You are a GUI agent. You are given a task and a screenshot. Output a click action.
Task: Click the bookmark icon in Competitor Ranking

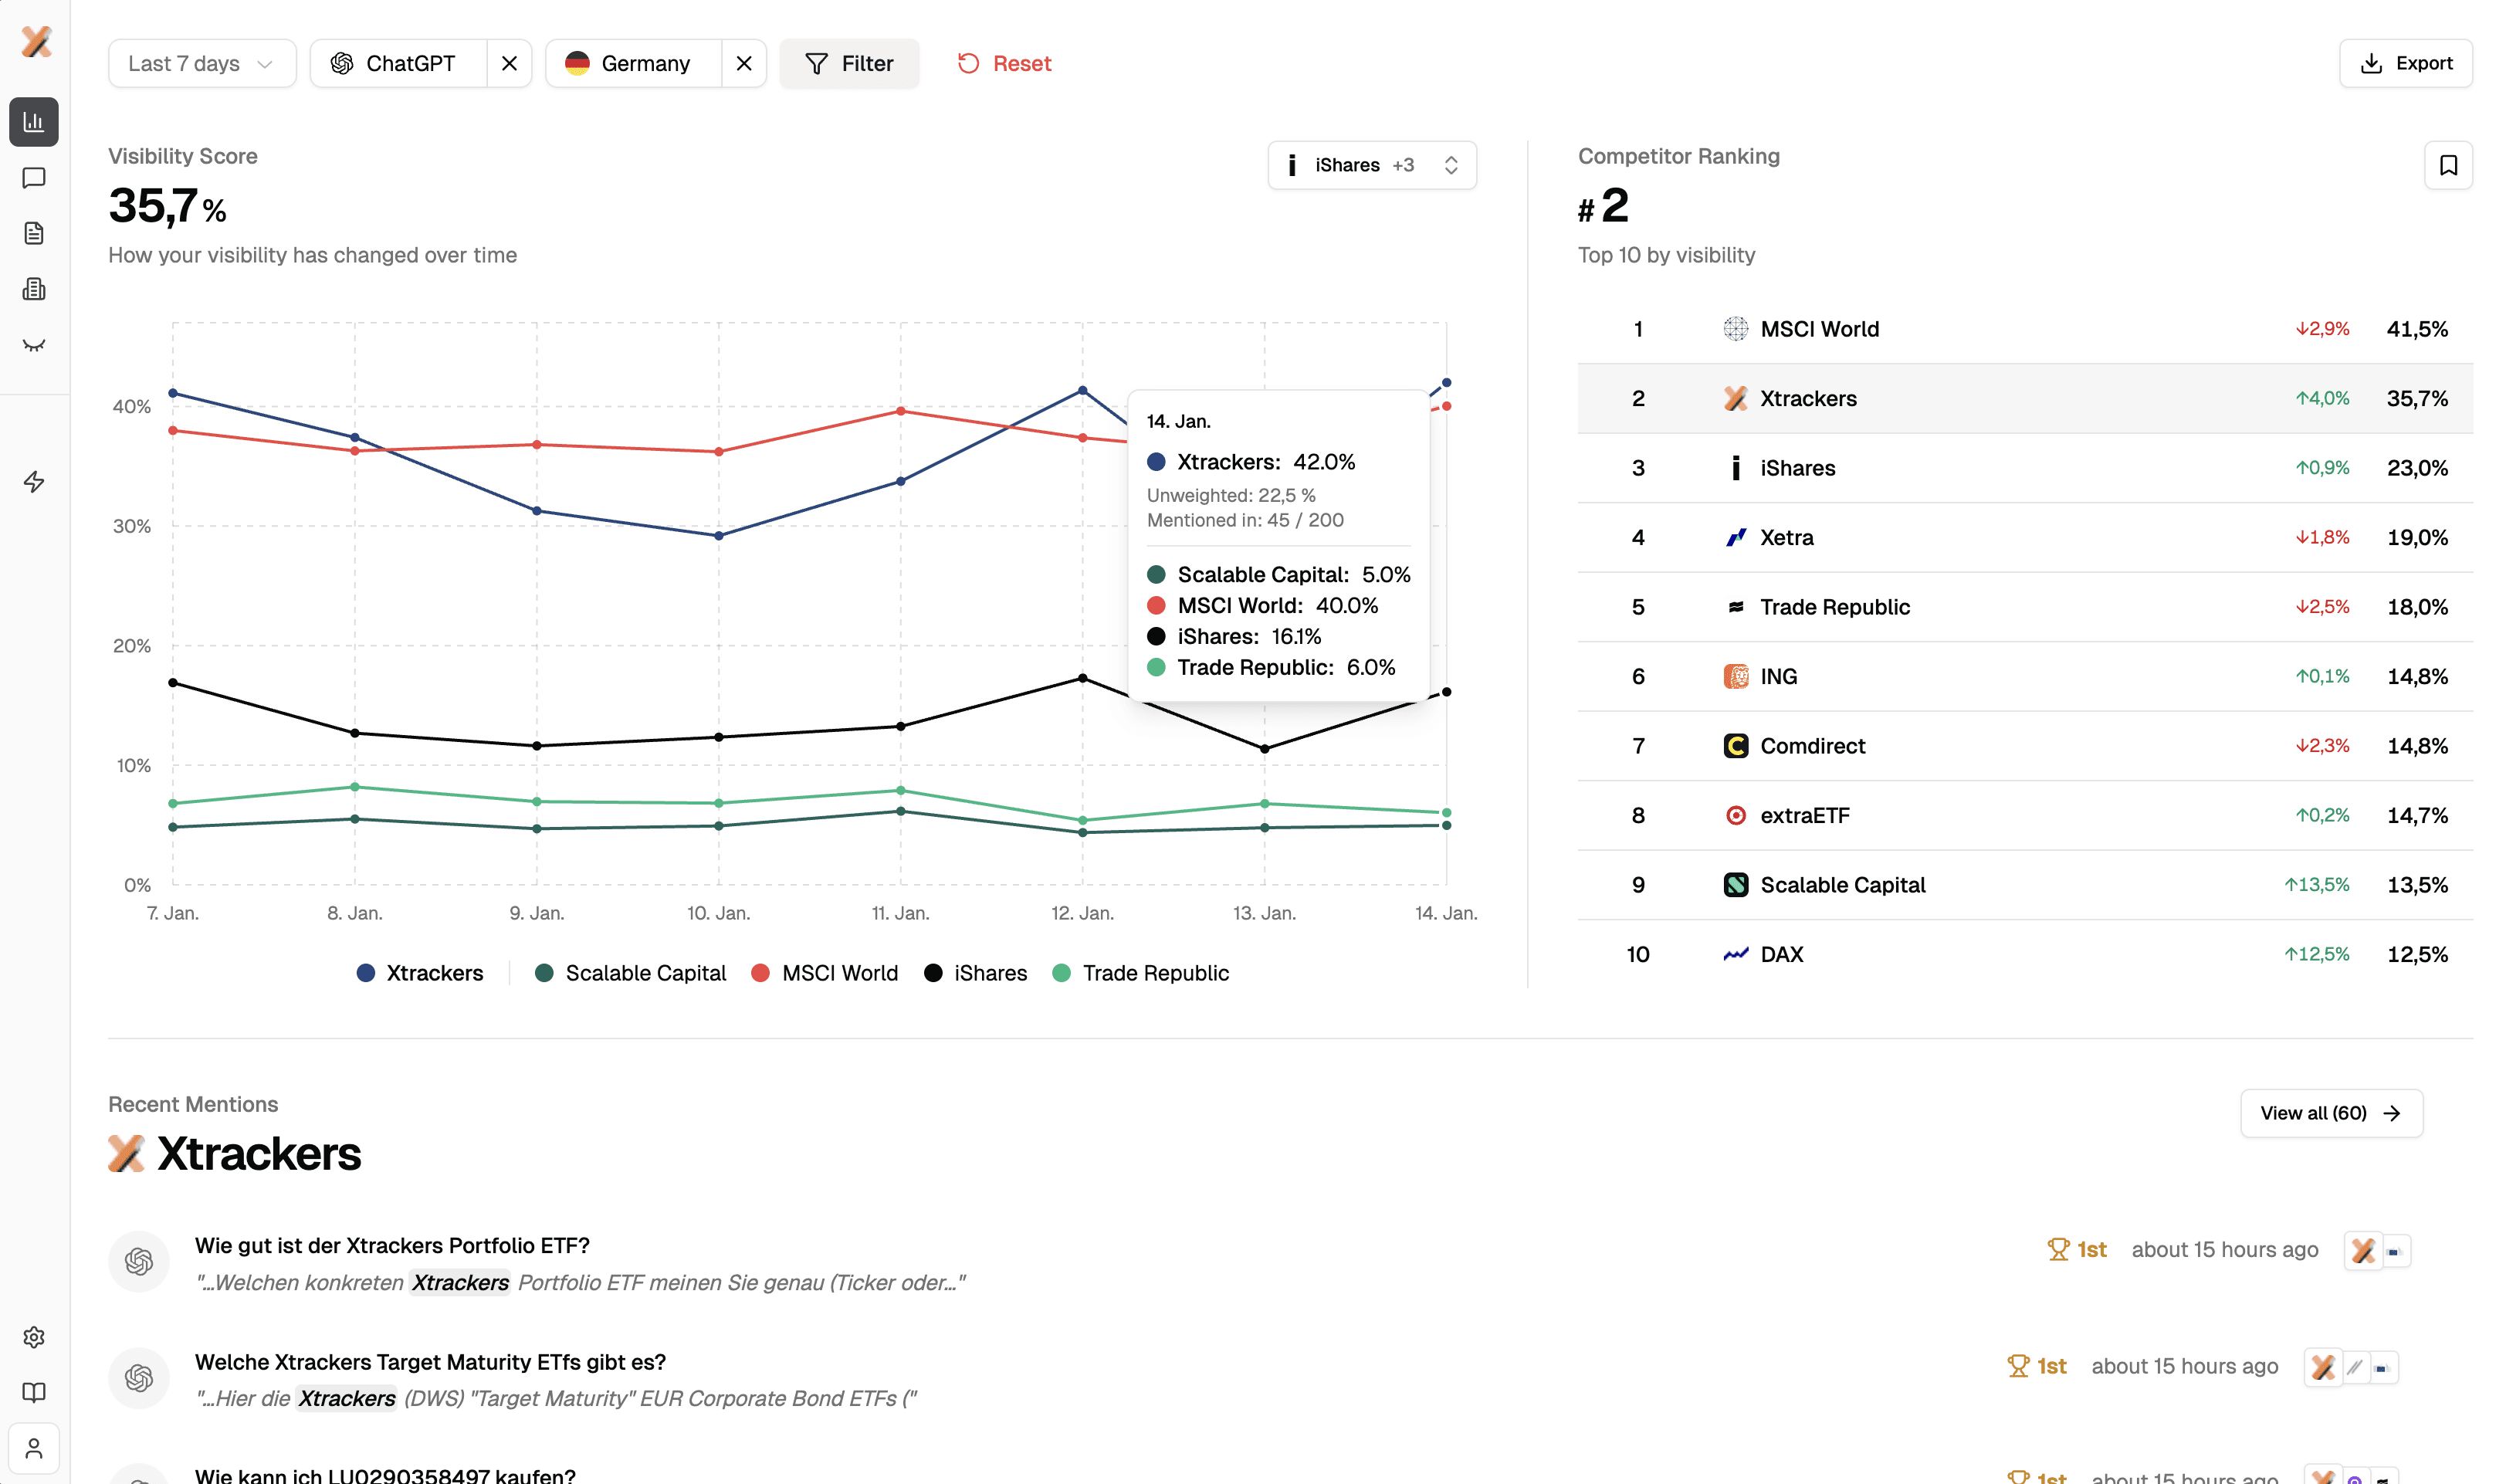pyautogui.click(x=2447, y=165)
